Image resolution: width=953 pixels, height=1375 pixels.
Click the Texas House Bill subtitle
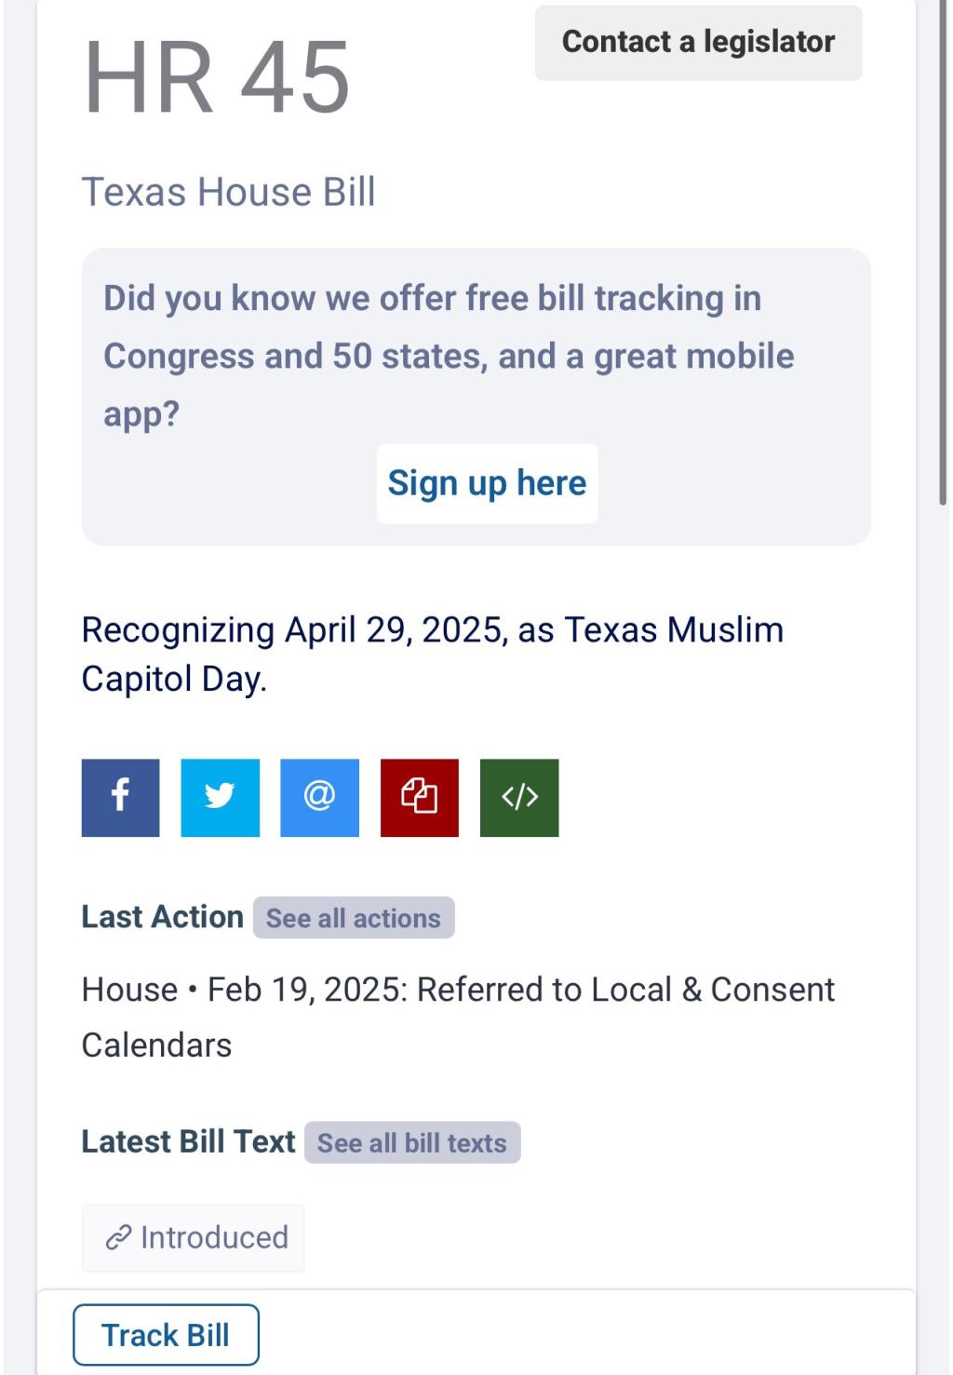(x=229, y=192)
